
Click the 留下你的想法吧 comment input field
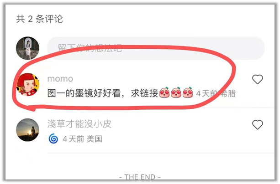(156, 48)
